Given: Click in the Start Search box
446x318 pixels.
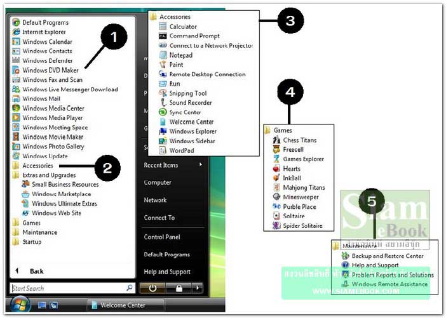Looking at the screenshot, I should [72, 288].
